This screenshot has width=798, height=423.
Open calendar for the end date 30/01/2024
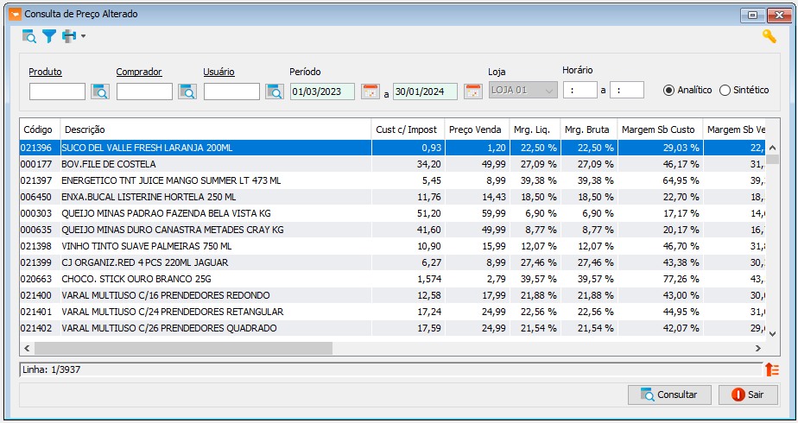pyautogui.click(x=473, y=92)
